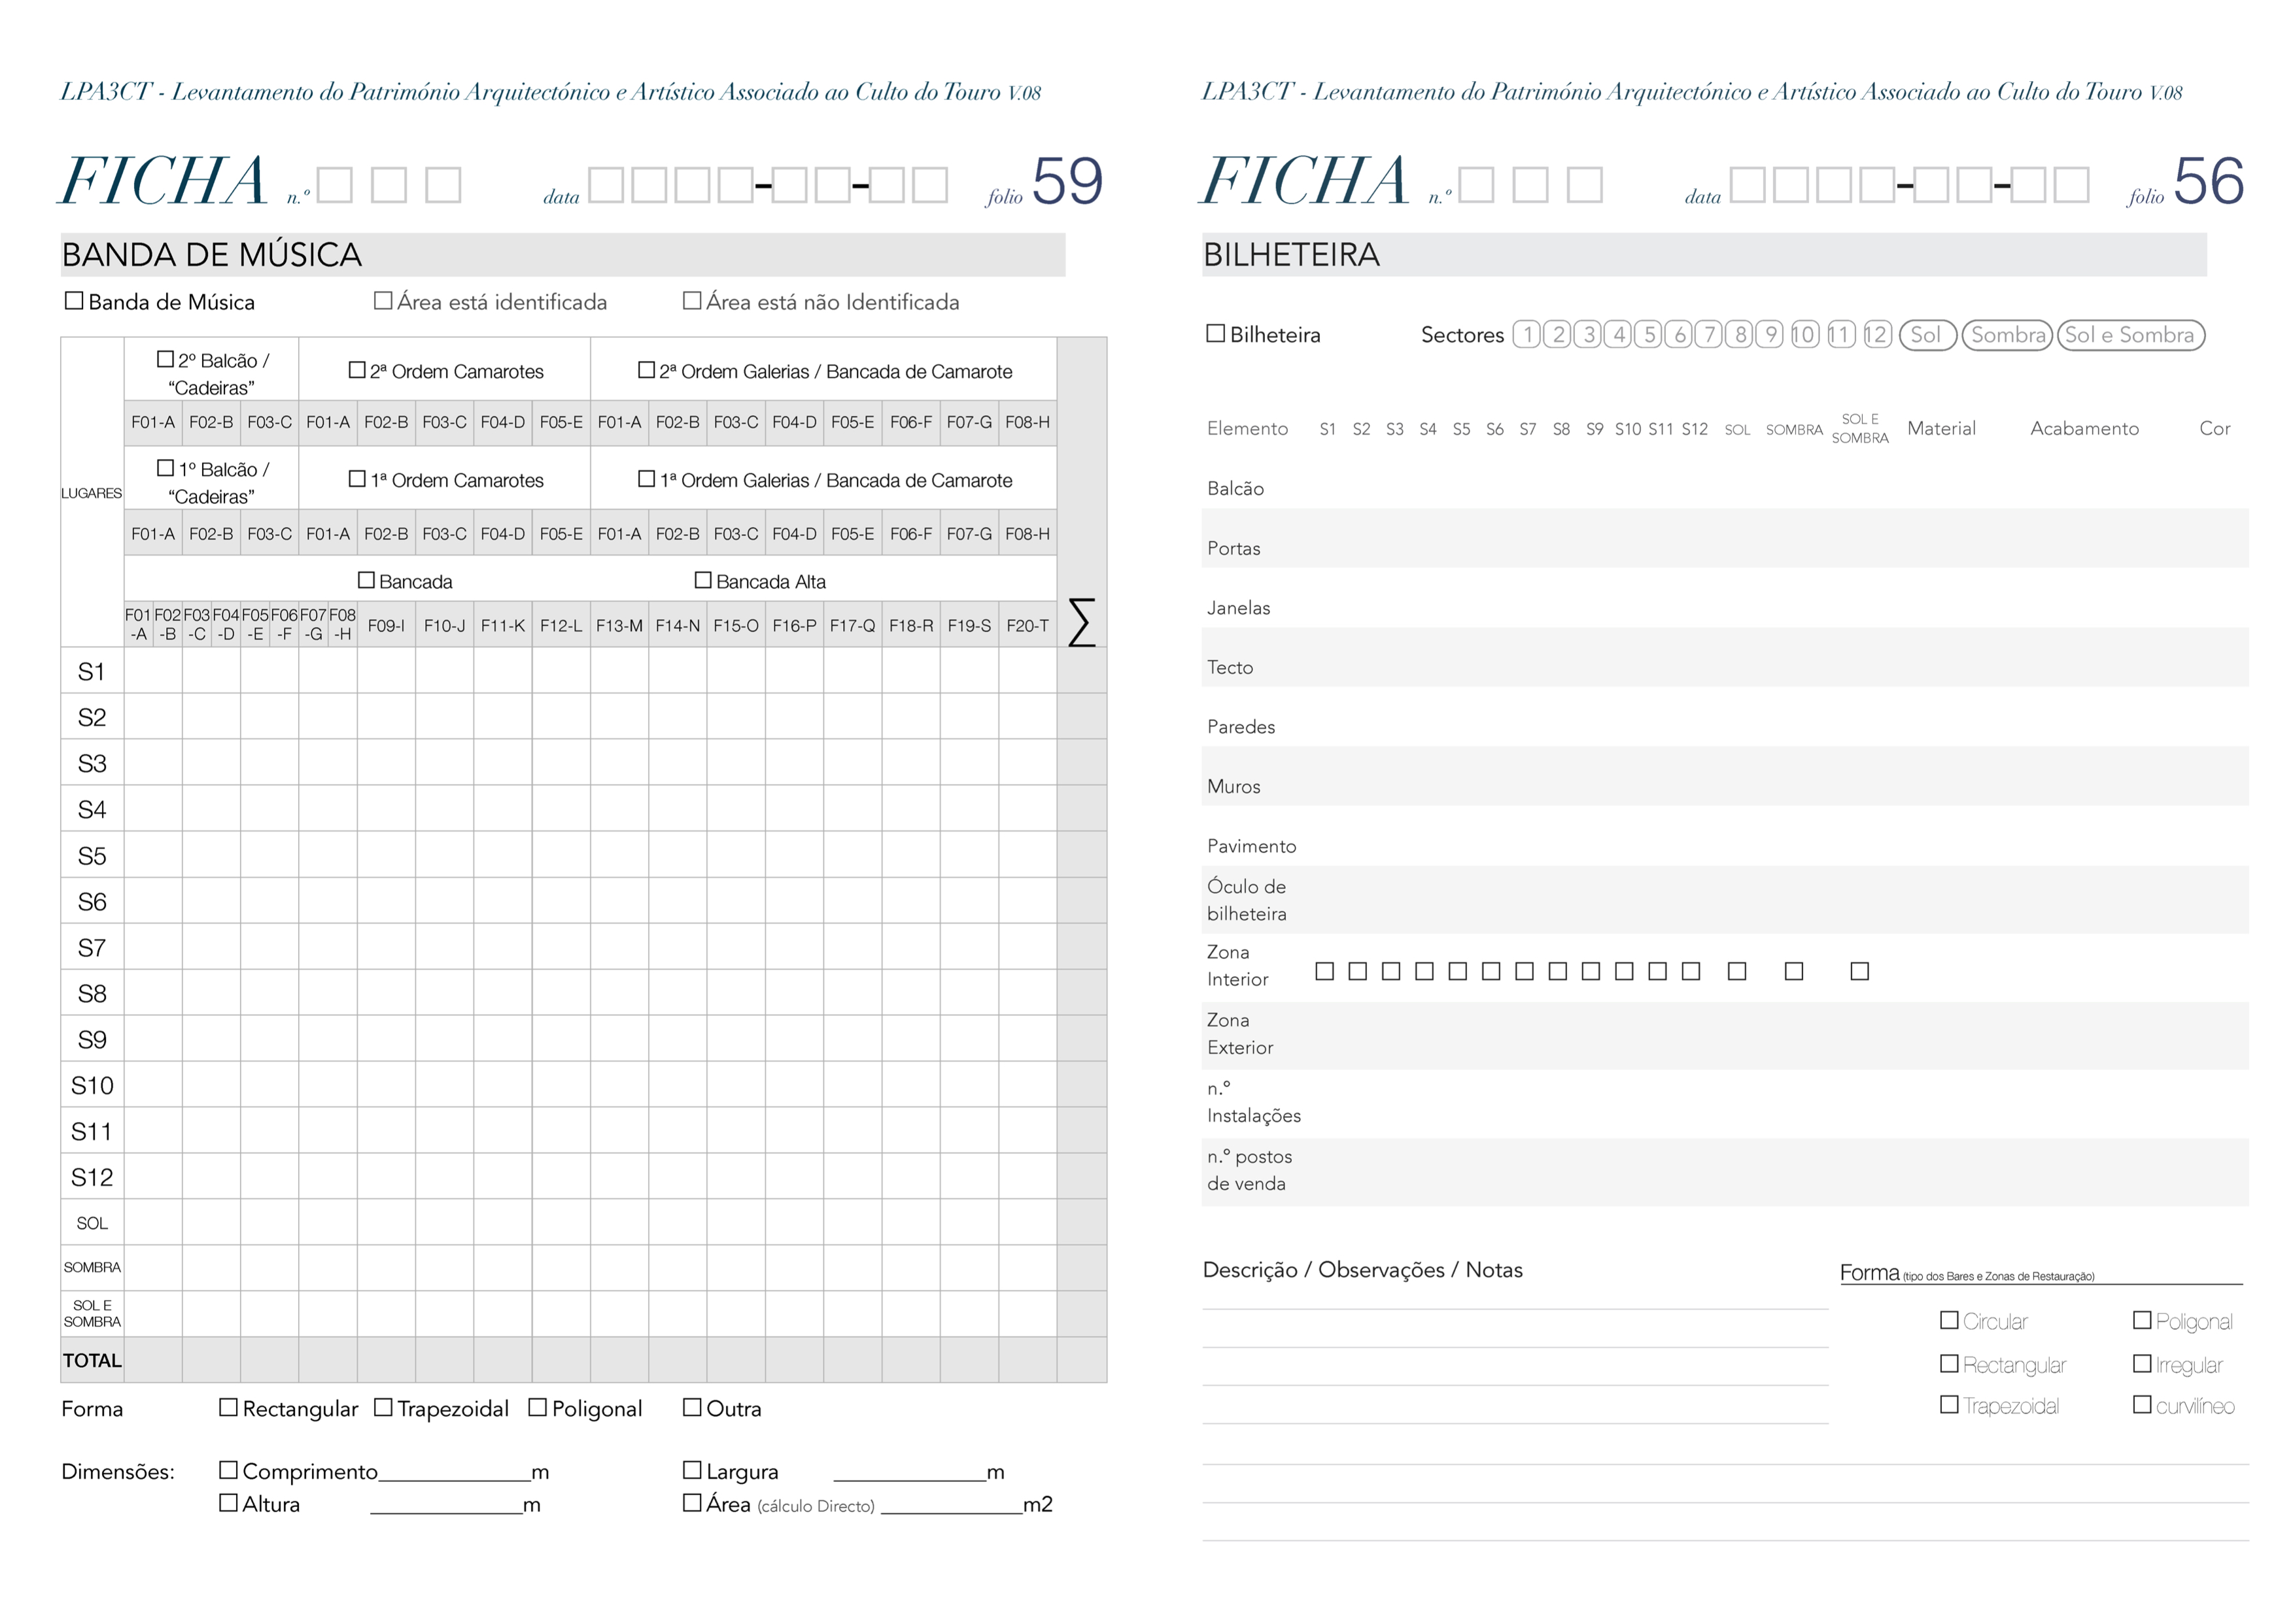Click first data year box on folio 59
The height and width of the screenshot is (1624, 2295).
606,184
